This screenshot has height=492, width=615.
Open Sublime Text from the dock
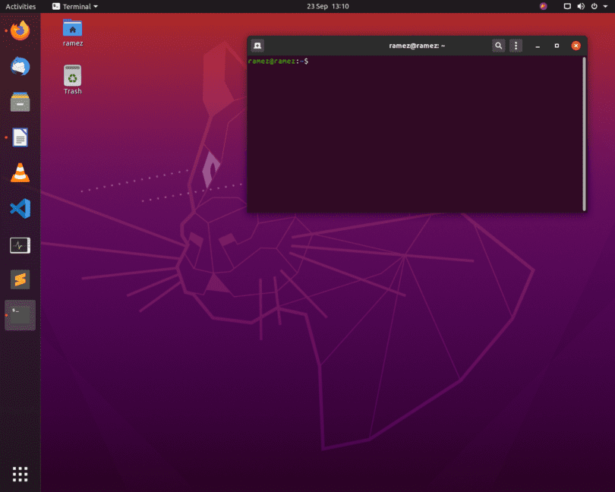[20, 279]
